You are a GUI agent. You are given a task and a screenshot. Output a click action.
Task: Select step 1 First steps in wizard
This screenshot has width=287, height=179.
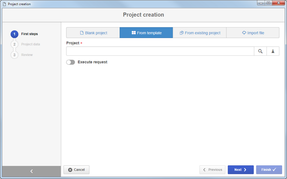24,34
